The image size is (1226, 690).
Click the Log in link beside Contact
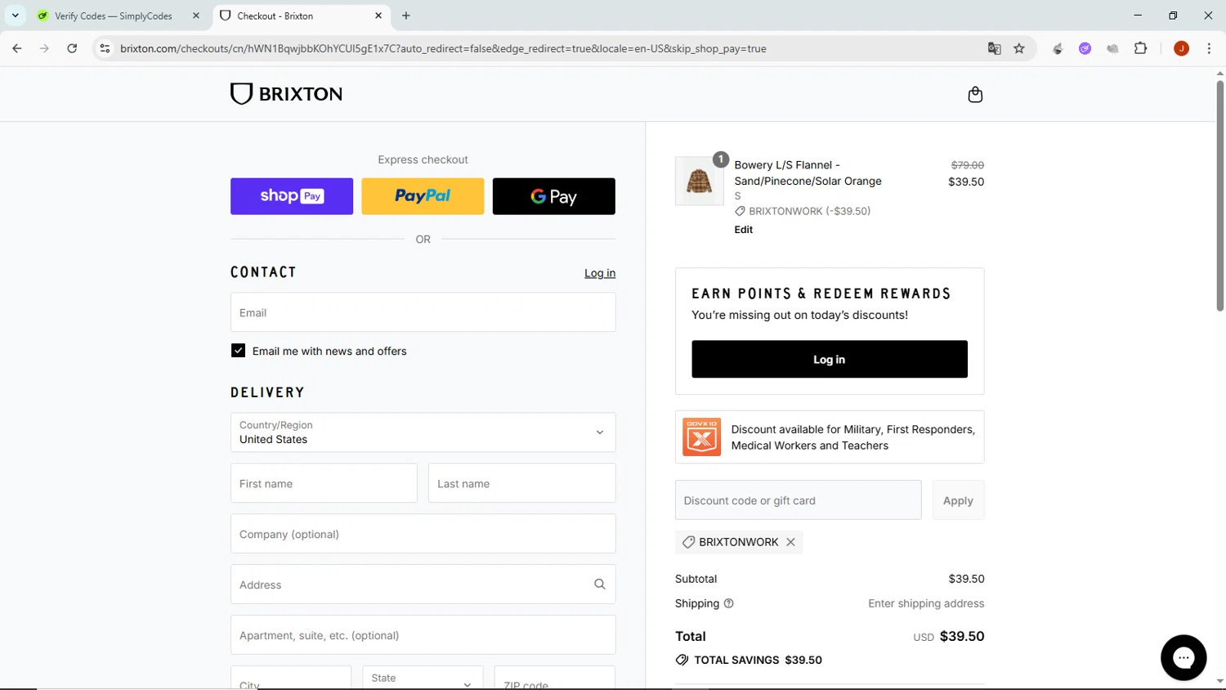tap(600, 273)
